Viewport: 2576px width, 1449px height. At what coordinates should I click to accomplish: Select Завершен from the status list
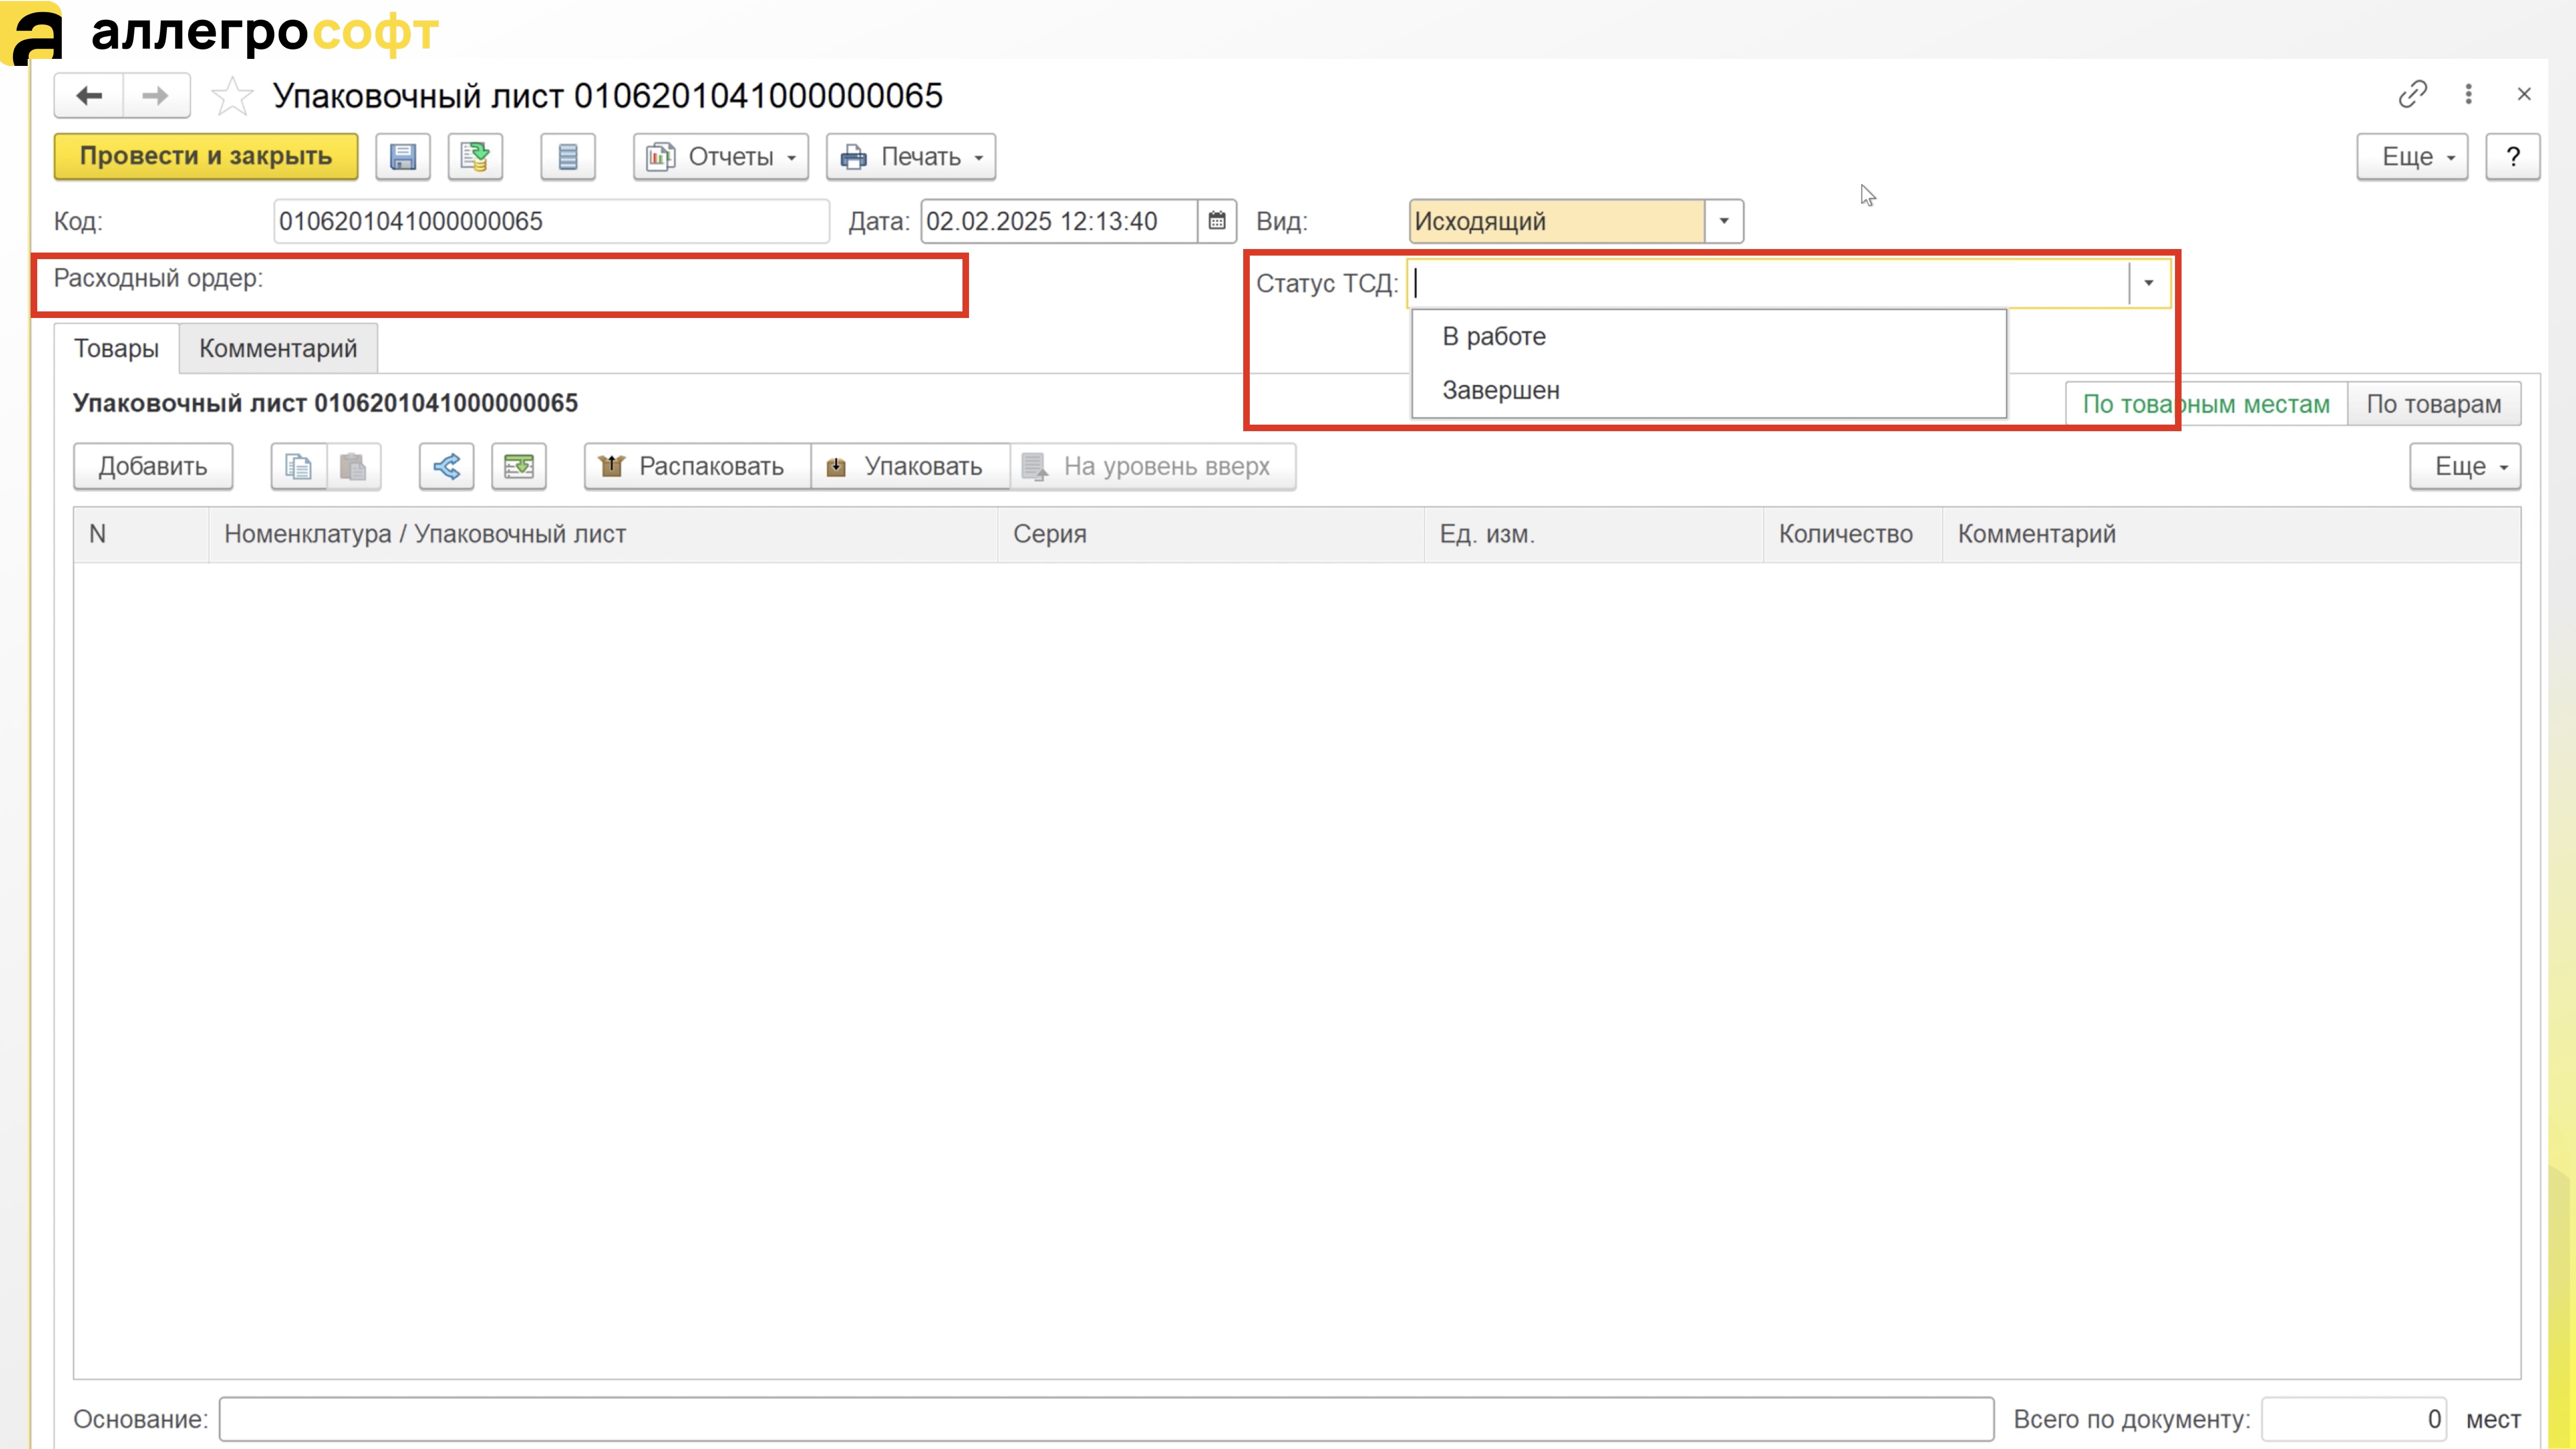1709,390
